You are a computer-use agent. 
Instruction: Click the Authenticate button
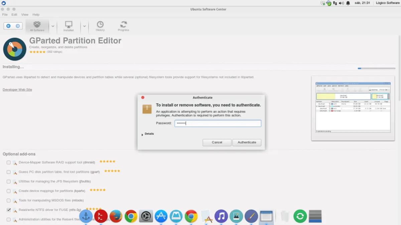point(247,142)
